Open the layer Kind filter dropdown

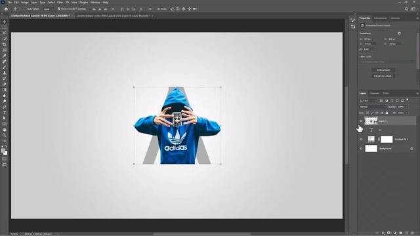point(369,100)
